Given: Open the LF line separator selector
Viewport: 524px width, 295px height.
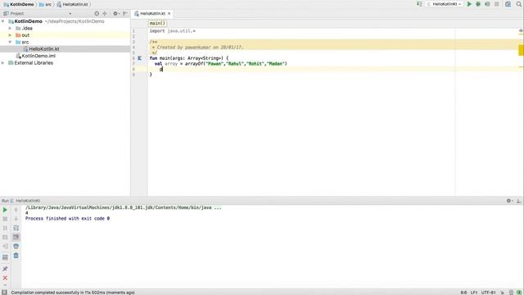Looking at the screenshot, I should (x=474, y=293).
